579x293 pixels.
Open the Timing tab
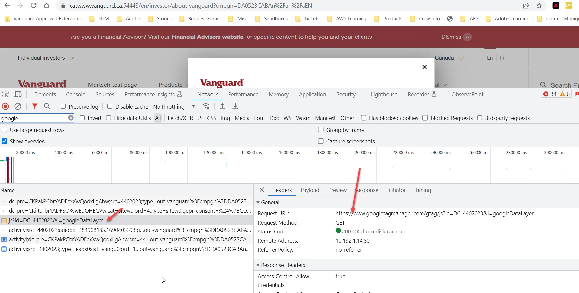423,190
